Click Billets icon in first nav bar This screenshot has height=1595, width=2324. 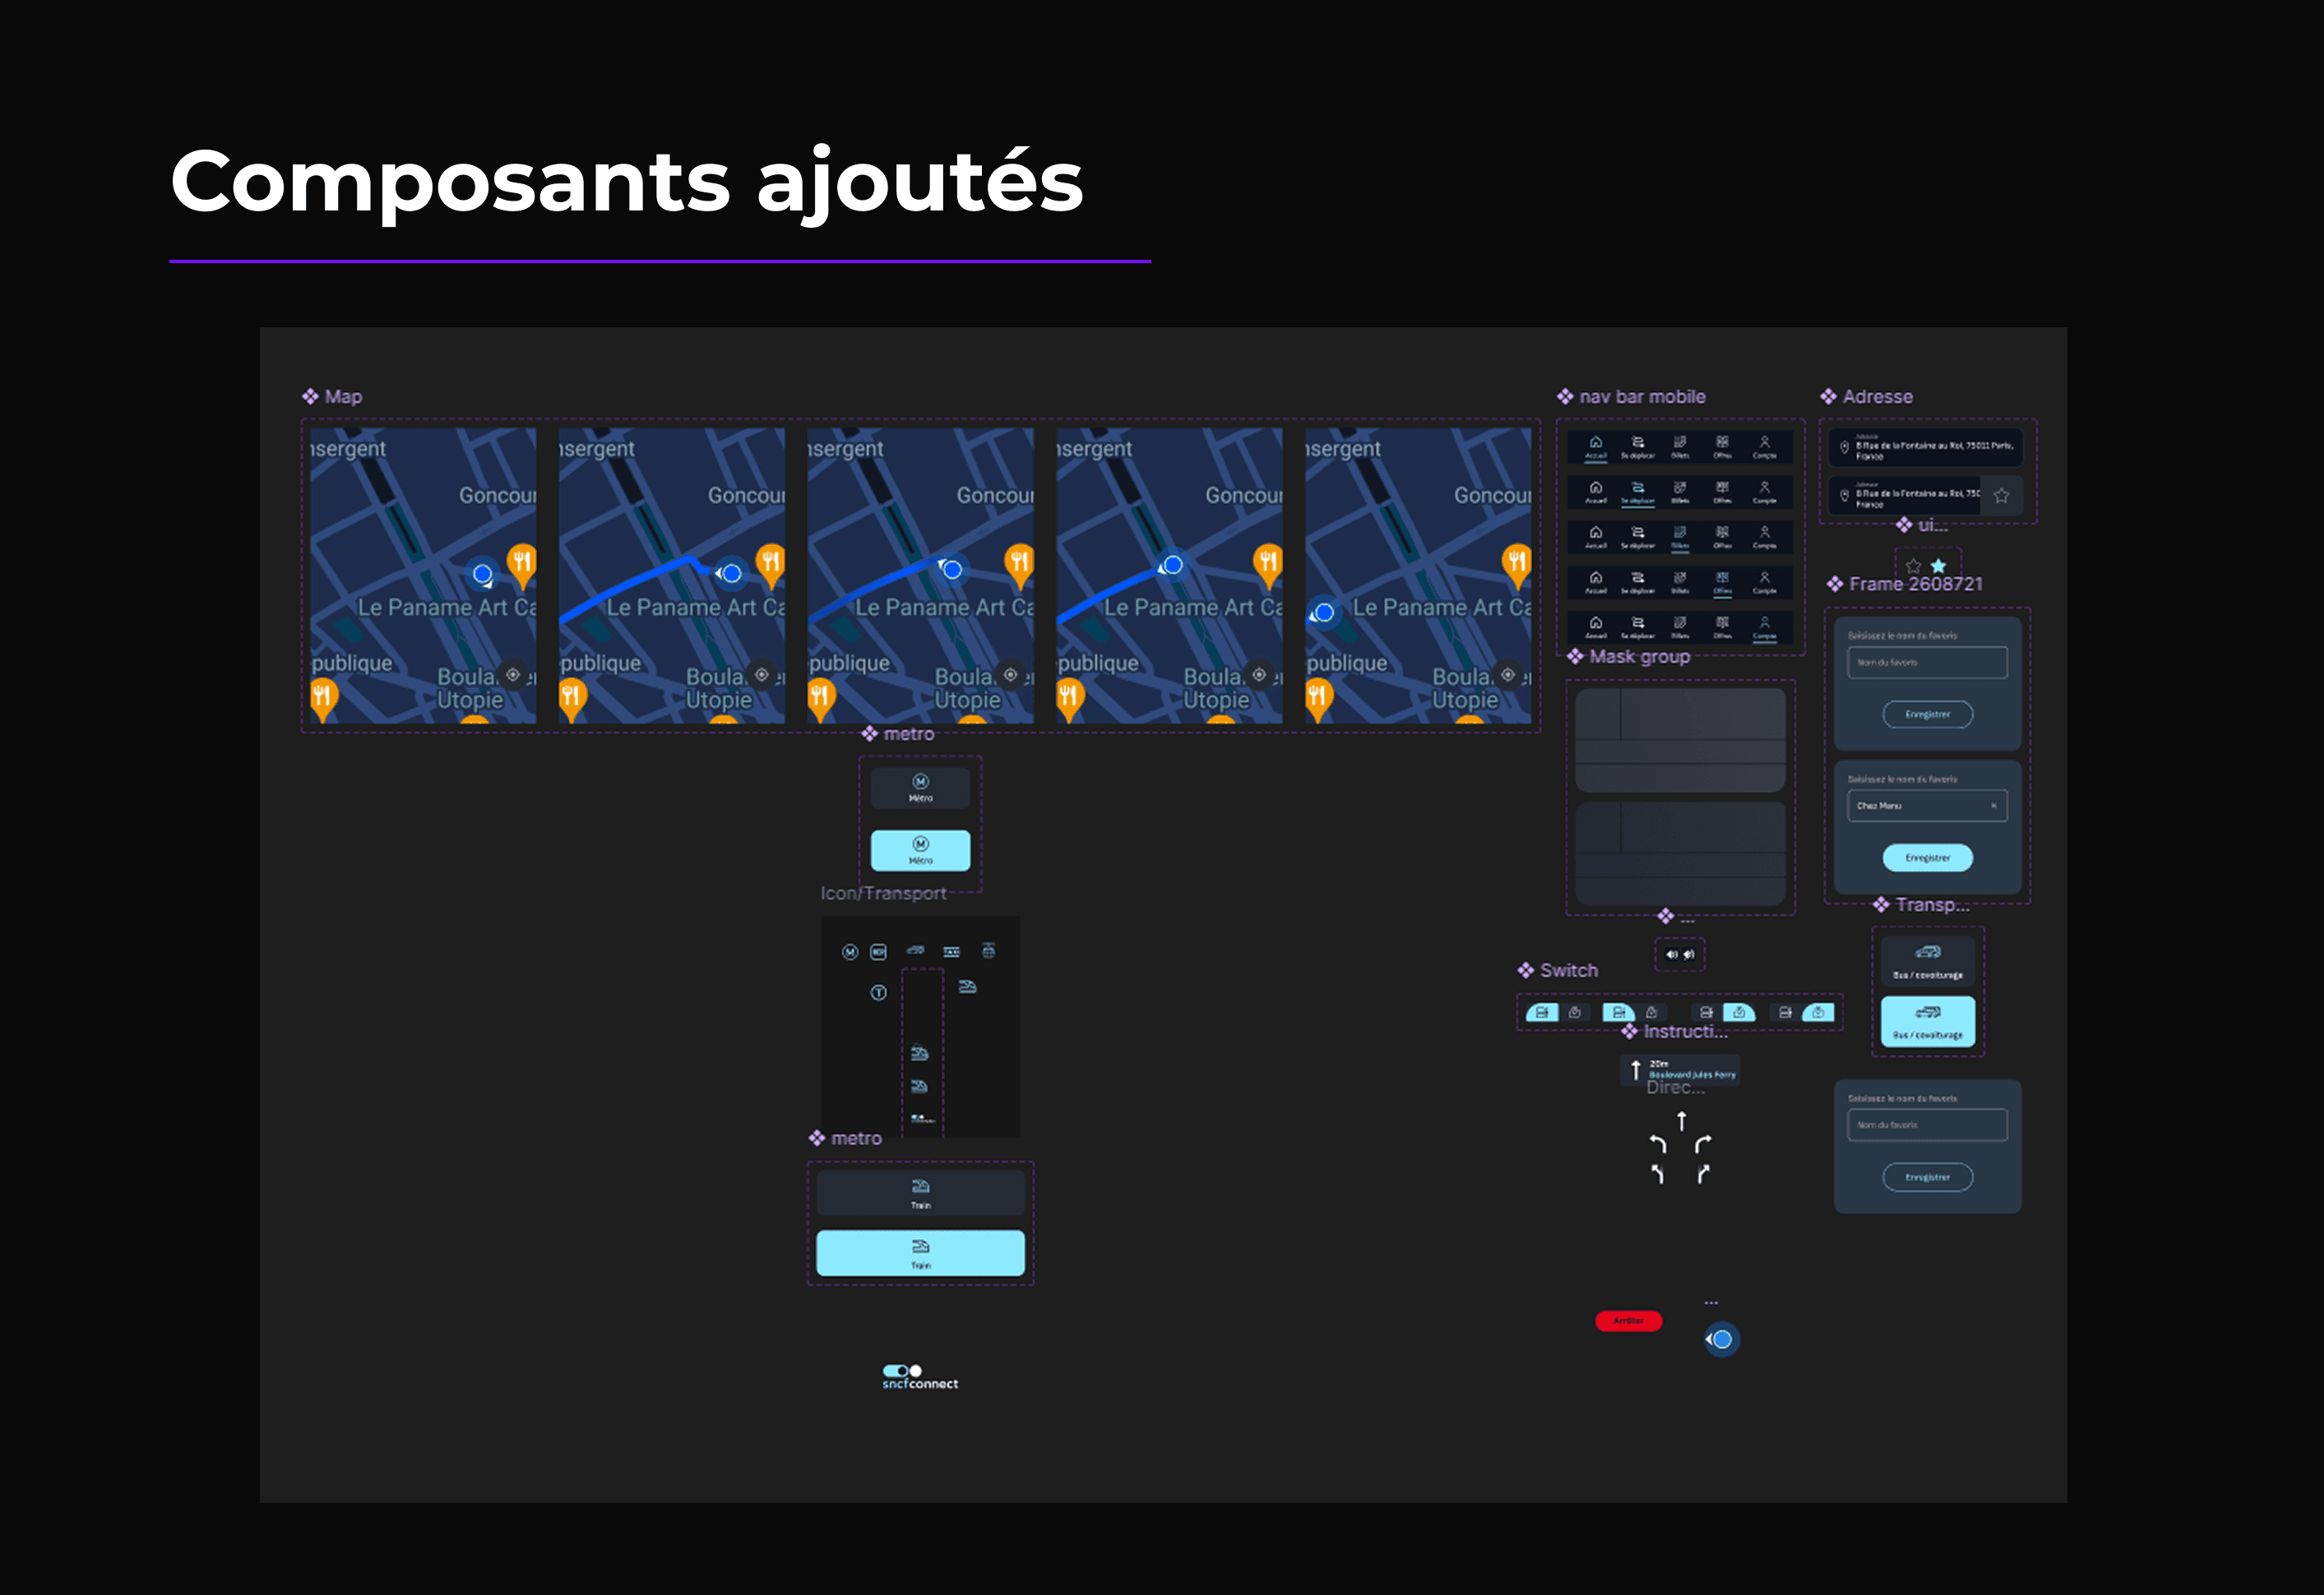click(1680, 442)
